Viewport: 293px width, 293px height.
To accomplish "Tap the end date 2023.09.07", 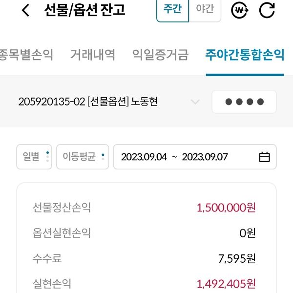I will click(x=205, y=157).
